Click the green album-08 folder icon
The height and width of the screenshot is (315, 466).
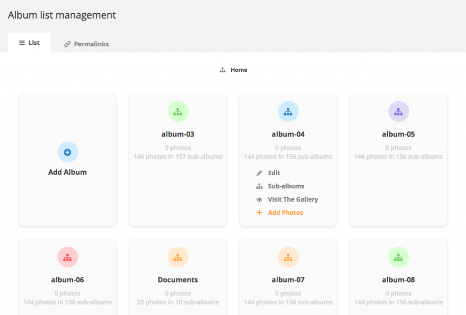(x=398, y=257)
